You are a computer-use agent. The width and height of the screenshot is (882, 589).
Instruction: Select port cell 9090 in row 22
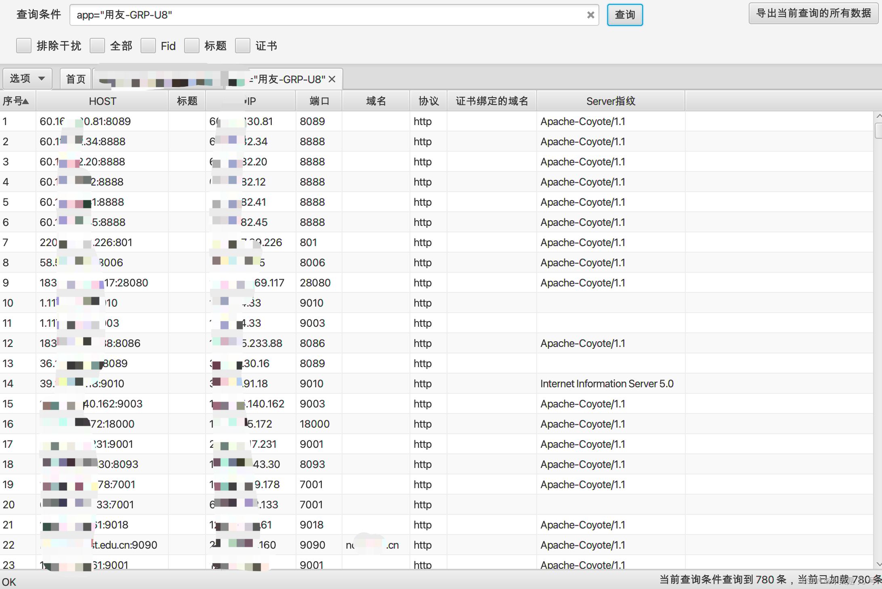click(x=319, y=545)
